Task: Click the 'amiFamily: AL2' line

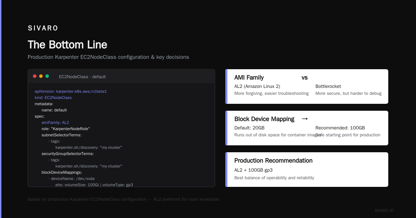Action: [x=55, y=122]
